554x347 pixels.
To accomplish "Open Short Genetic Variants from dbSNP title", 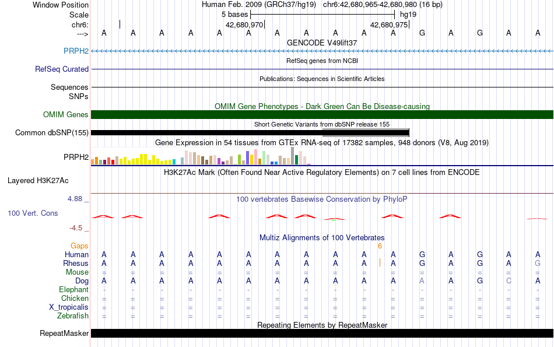I will click(322, 124).
